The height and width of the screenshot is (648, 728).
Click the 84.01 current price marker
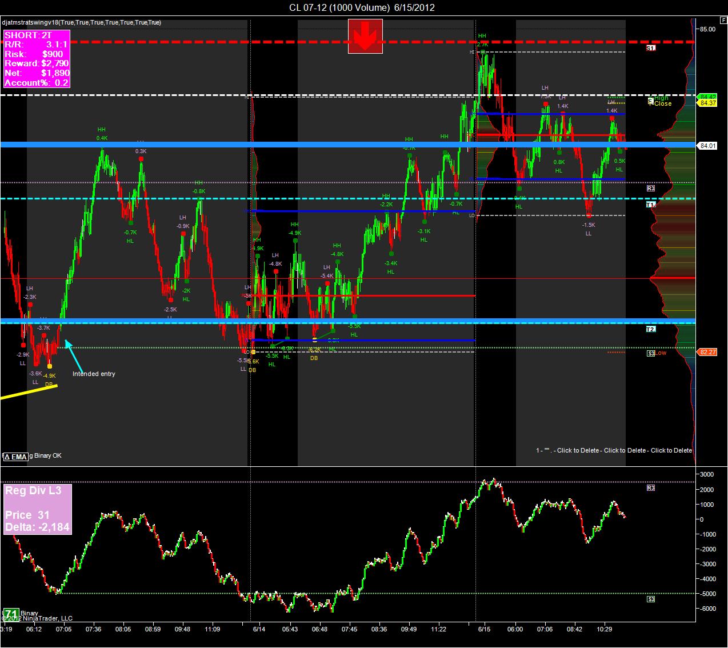point(708,146)
